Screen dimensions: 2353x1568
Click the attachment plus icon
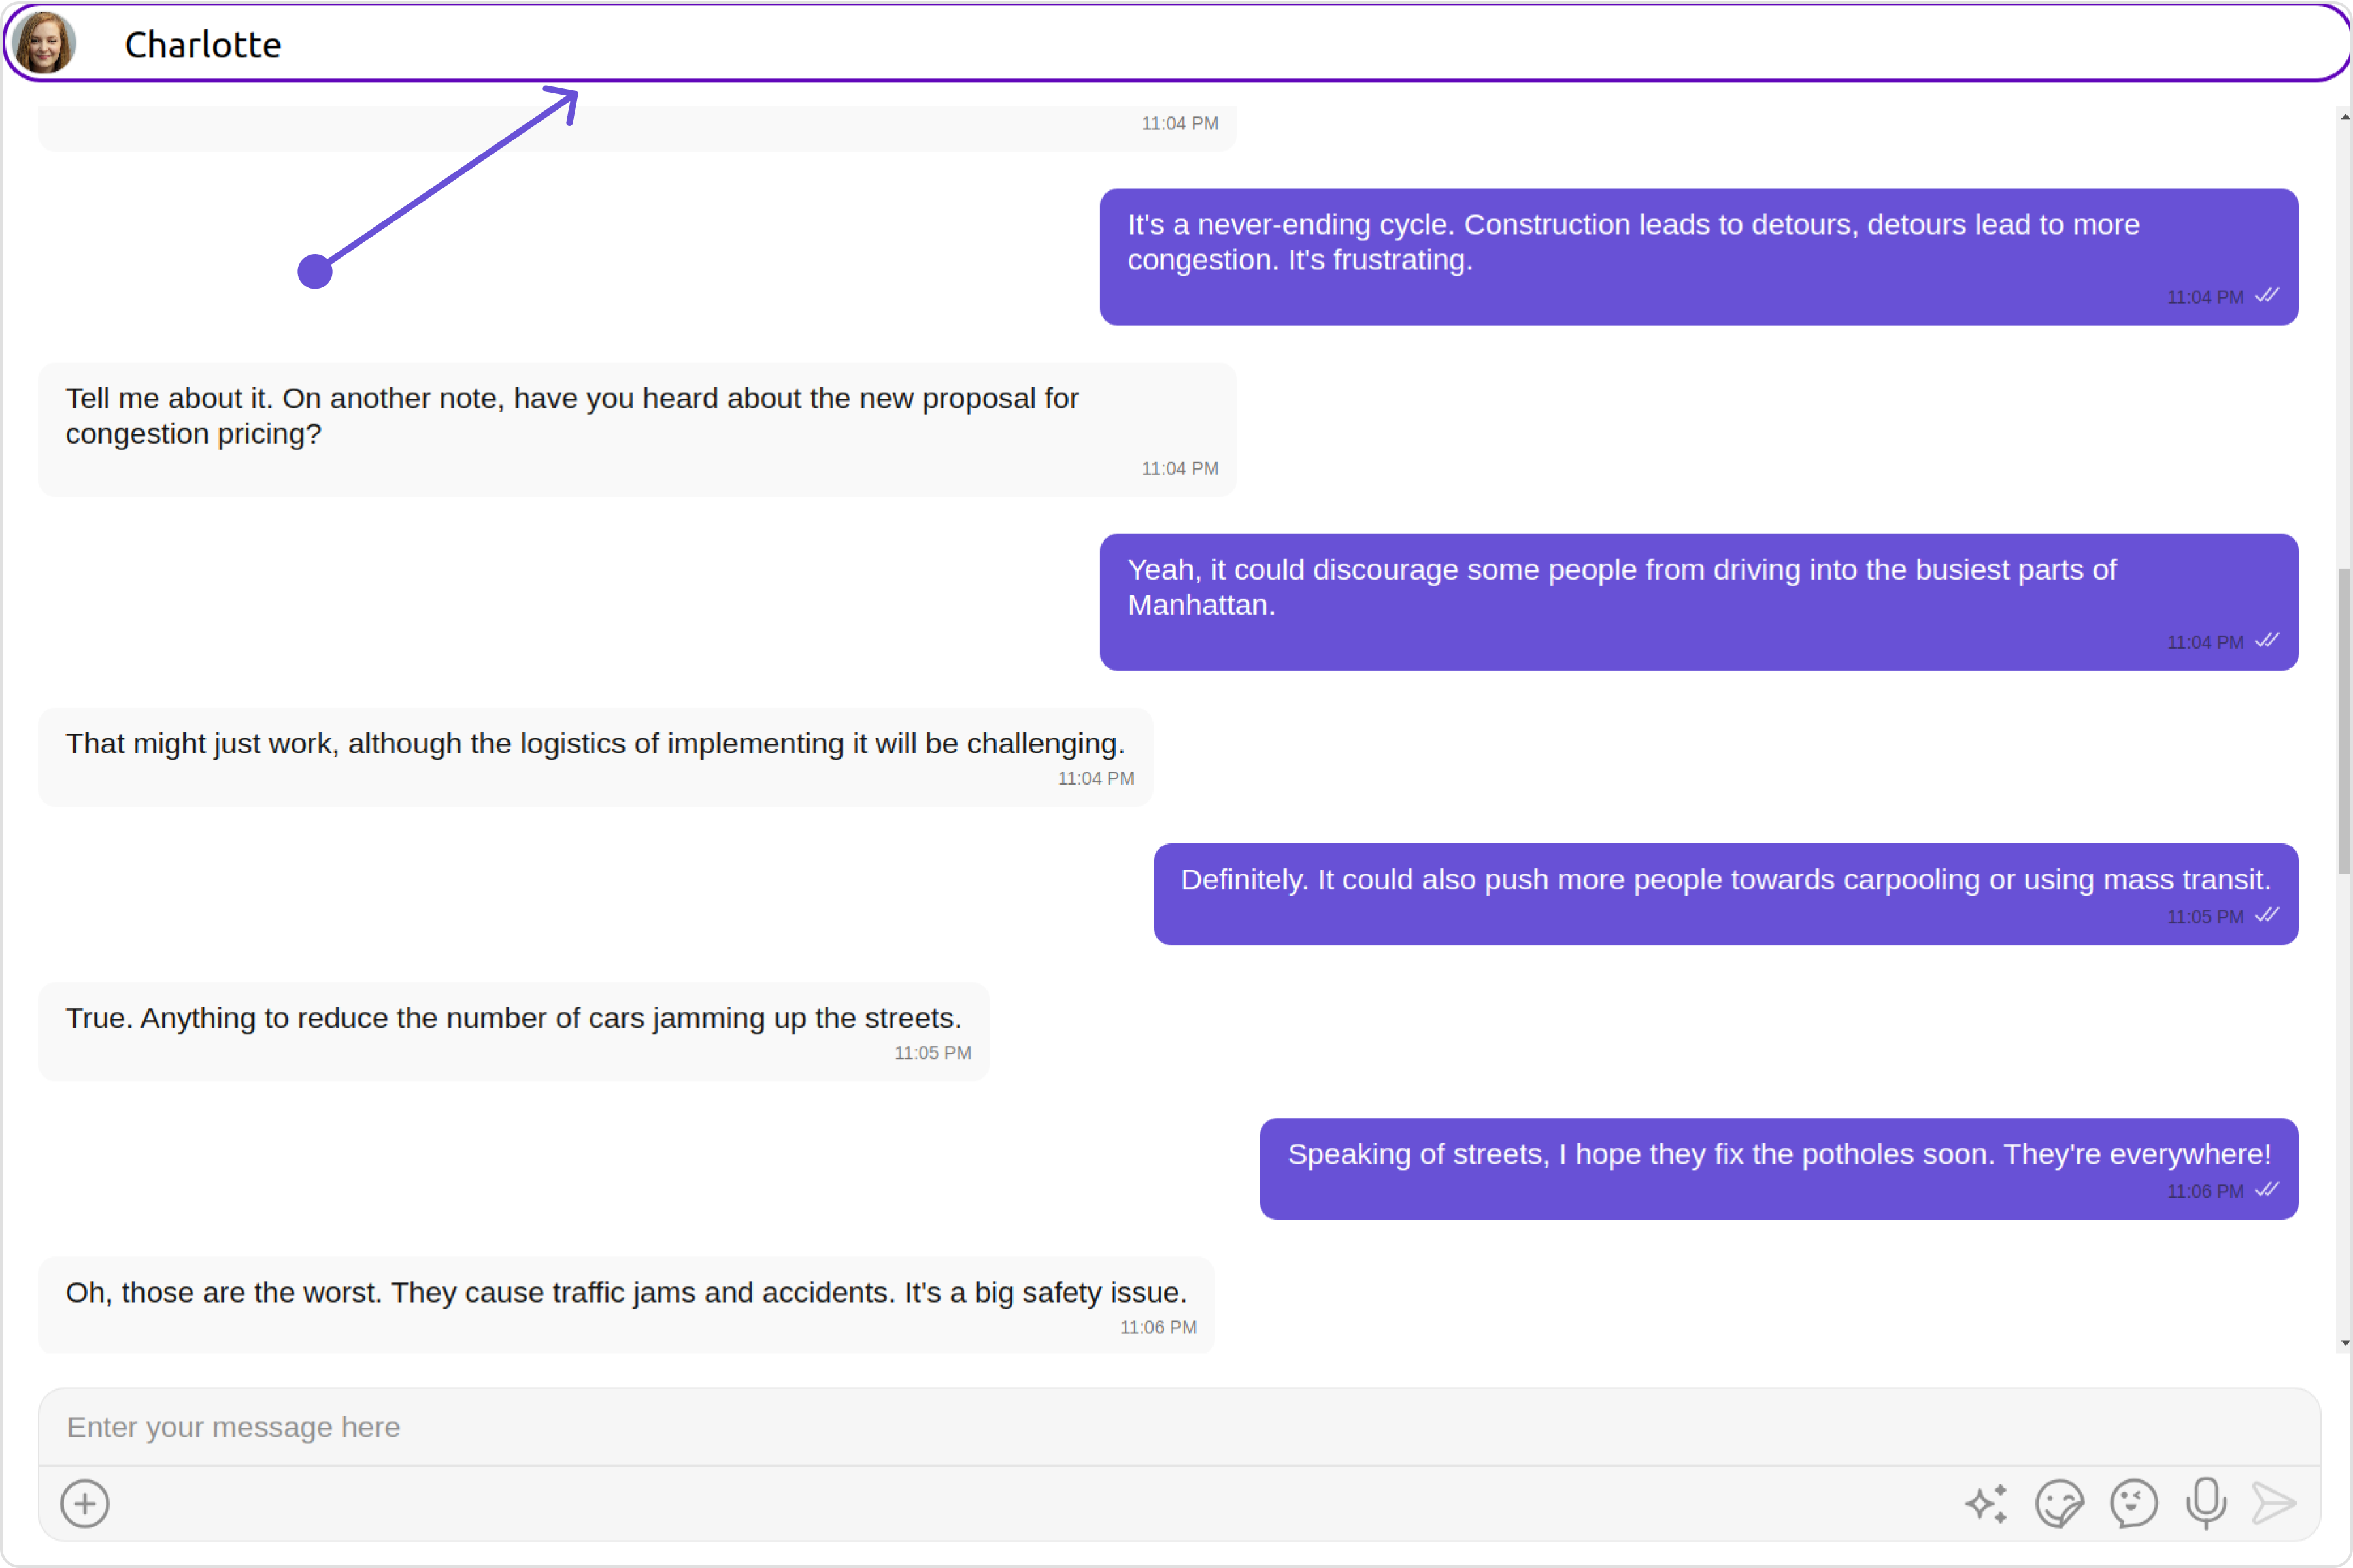(x=85, y=1503)
